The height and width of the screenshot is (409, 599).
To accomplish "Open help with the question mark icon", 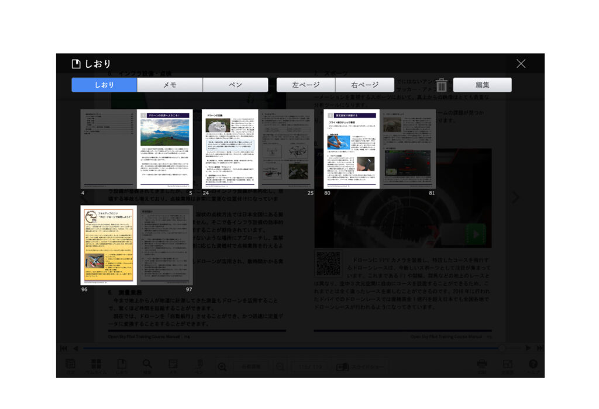I will click(533, 365).
